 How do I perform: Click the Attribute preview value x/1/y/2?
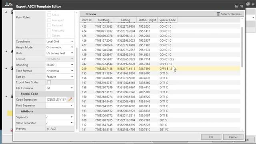[x=51, y=129]
